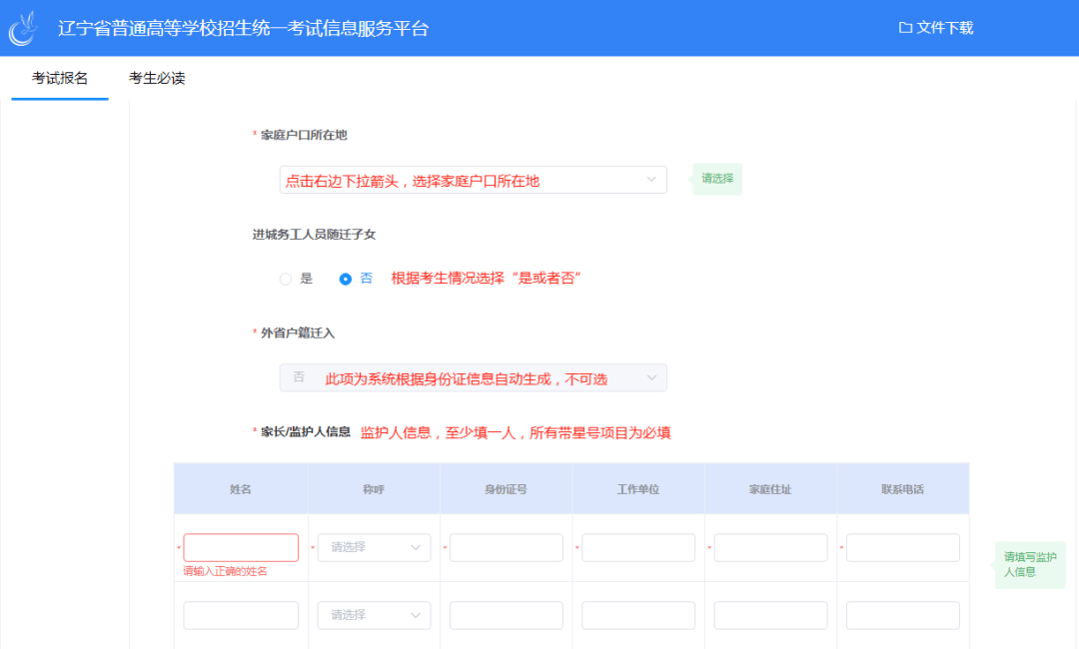Click first row 姓名 input field
Screen dimensions: 1079x649
(x=241, y=547)
